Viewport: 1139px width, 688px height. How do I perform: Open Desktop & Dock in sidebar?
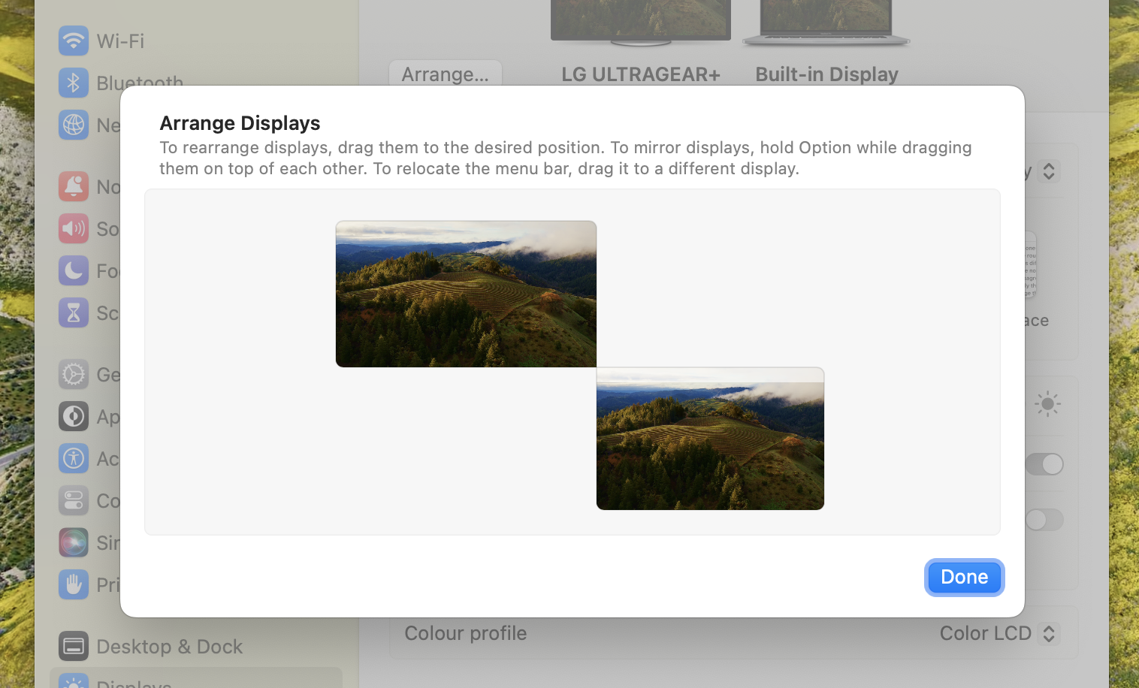coord(150,646)
